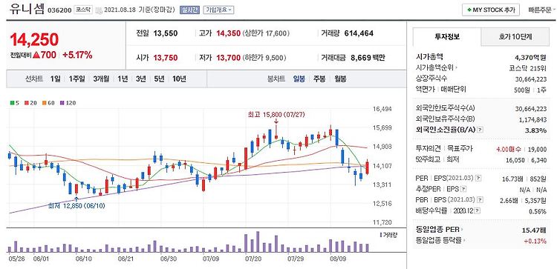
Task: Open help icon next to 추정PER EPS
Action: 464,189
